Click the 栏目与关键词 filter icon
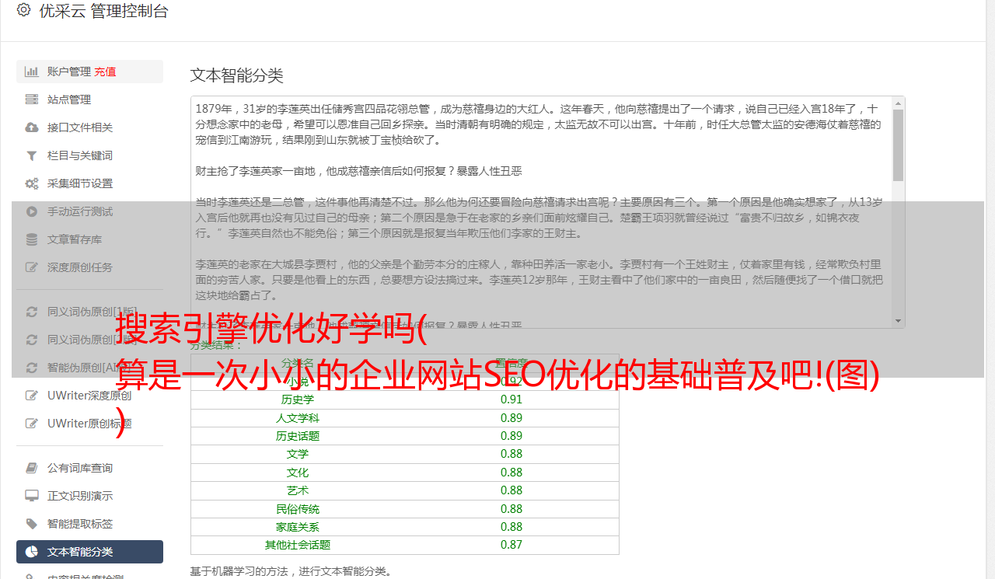The image size is (995, 579). (31, 155)
